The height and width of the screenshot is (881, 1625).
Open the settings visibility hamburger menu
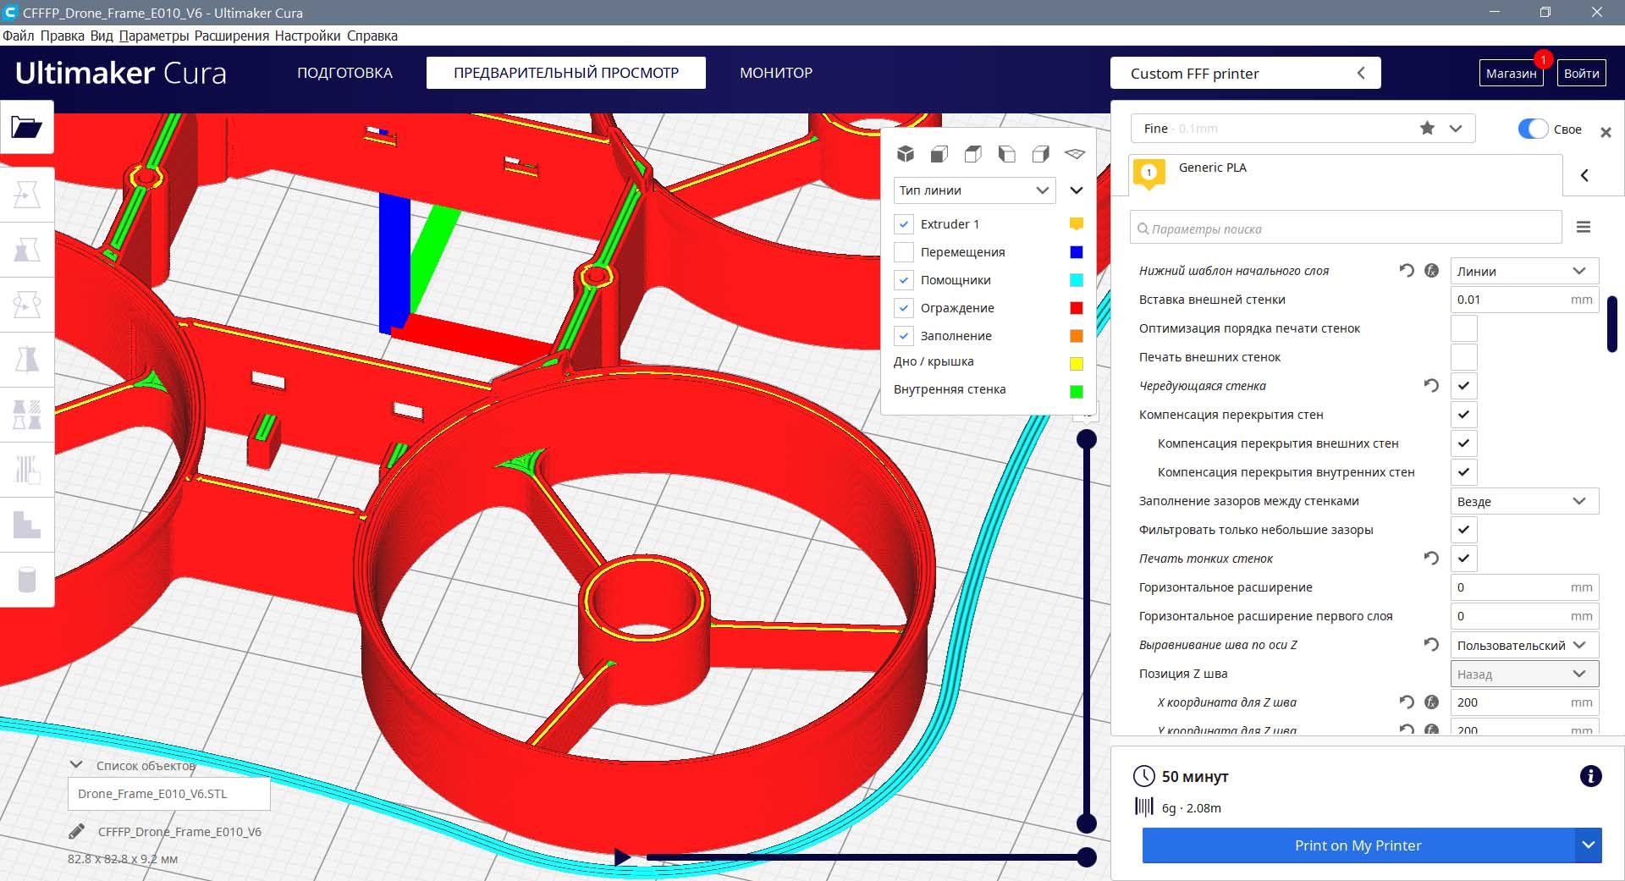1583,228
